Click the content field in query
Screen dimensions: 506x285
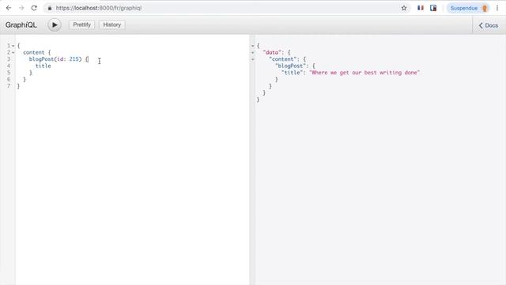coord(33,52)
